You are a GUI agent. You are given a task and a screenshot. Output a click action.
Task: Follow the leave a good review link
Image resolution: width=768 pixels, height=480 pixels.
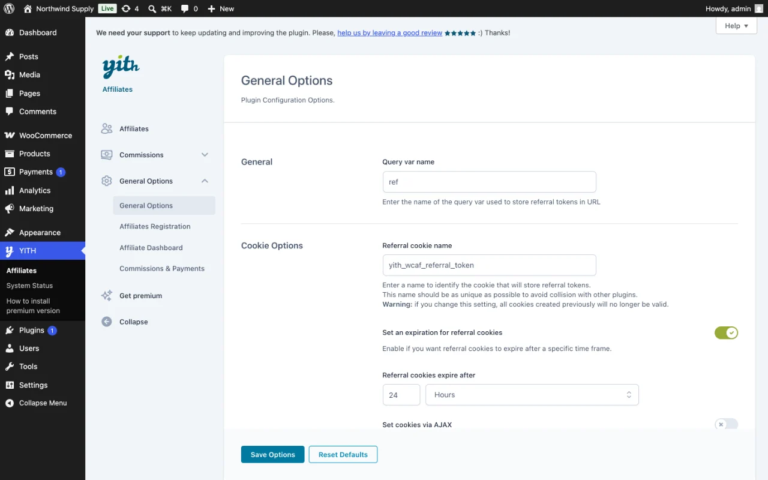point(390,33)
